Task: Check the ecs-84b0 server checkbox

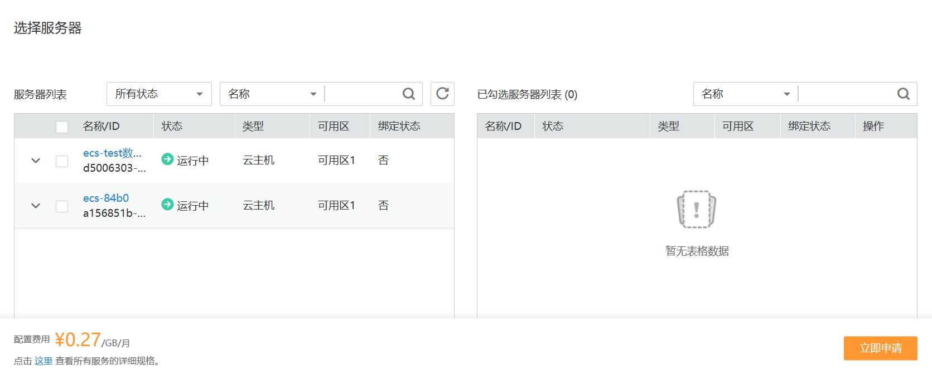Action: [x=62, y=206]
